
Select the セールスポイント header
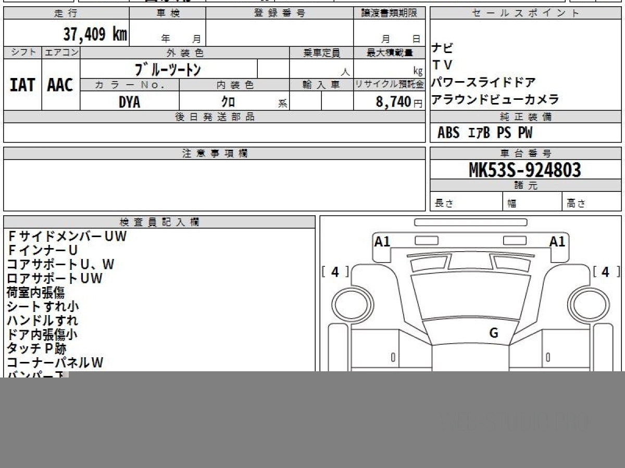526,14
